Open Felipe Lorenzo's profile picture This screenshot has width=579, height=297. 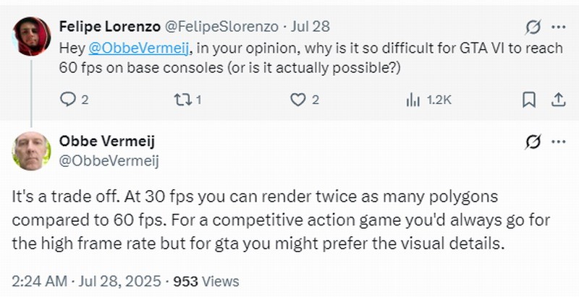pos(32,36)
